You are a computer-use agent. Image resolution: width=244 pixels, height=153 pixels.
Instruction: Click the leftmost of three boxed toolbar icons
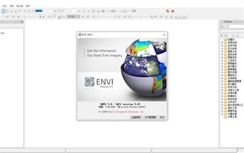point(176,17)
